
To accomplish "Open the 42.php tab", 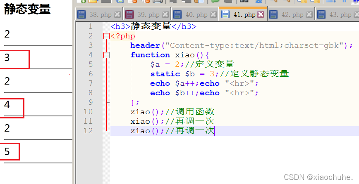I will pyautogui.click(x=291, y=14).
